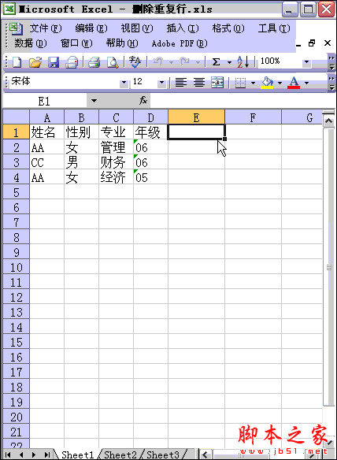
Task: Select column A header
Action: click(x=47, y=117)
